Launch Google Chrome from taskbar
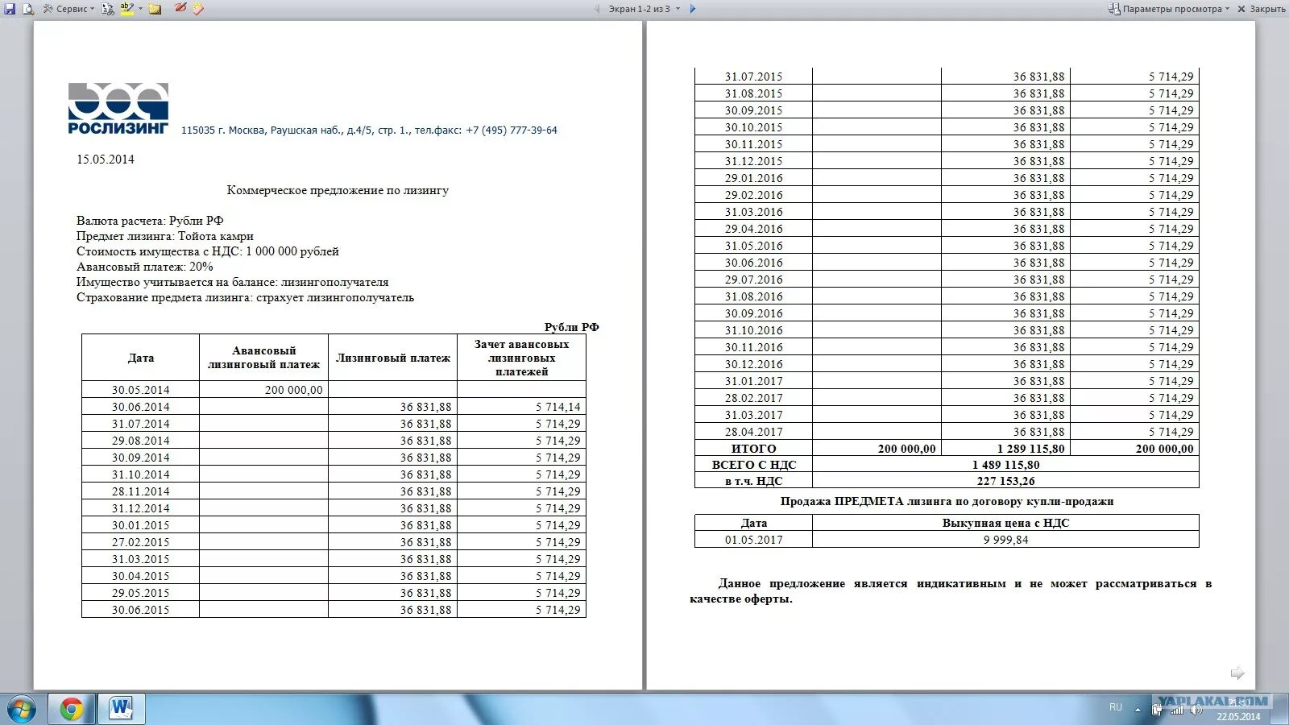This screenshot has width=1289, height=725. coord(72,709)
